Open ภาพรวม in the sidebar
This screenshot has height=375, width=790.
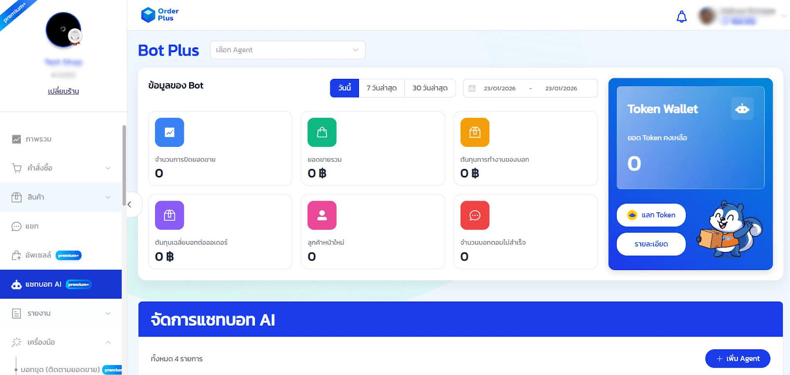pos(39,139)
